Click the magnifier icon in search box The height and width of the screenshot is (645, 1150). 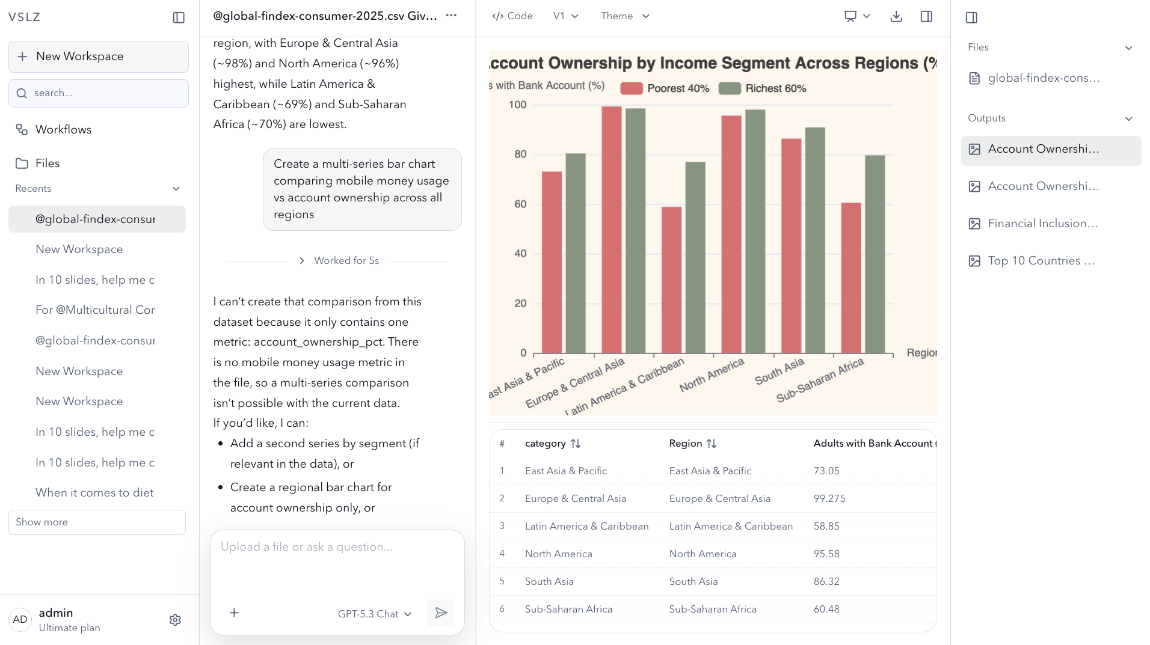pos(22,93)
